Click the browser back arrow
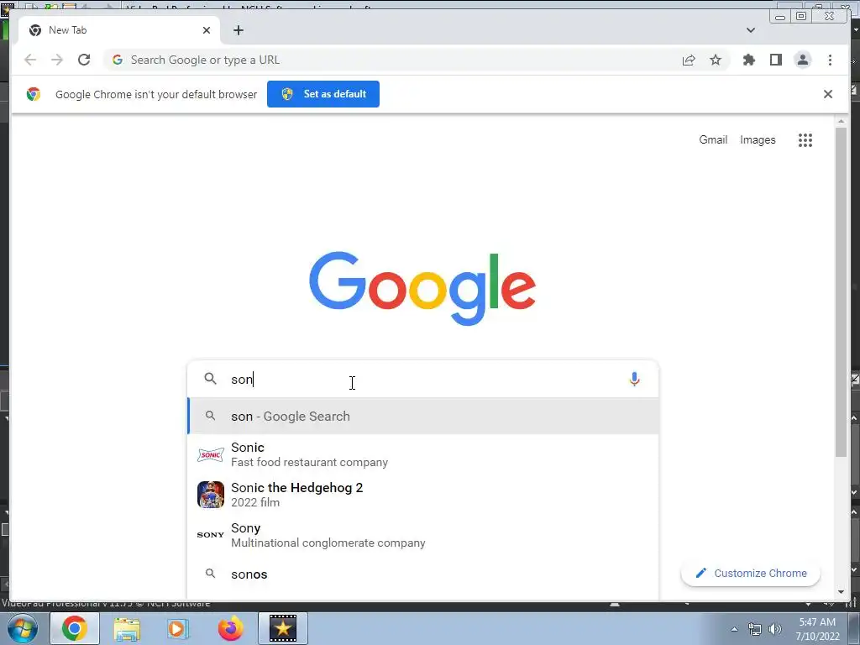This screenshot has width=860, height=645. [x=30, y=60]
